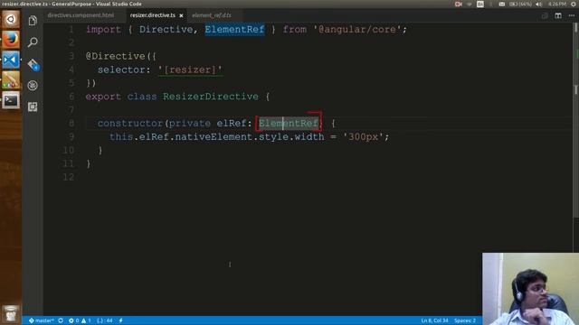Synchronize changes with the status bar sync icon
This screenshot has height=325, width=579.
pyautogui.click(x=61, y=320)
